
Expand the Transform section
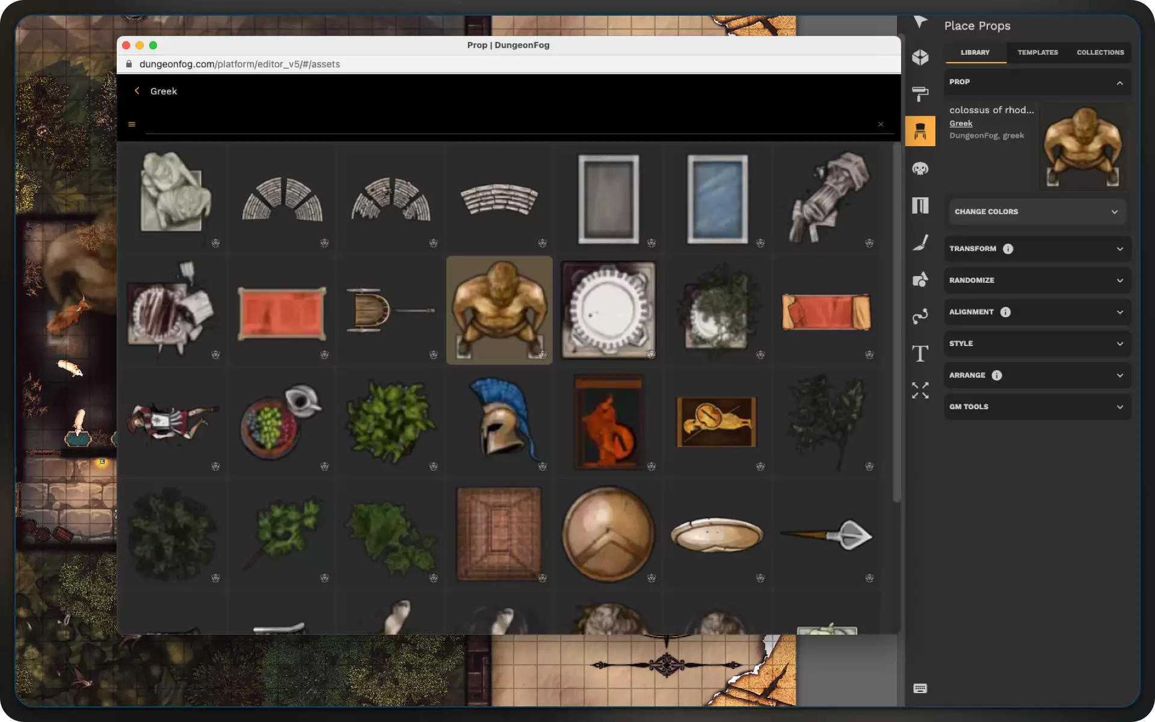1038,249
